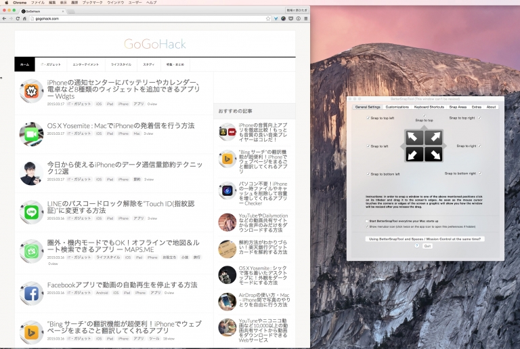The height and width of the screenshot is (349, 520).
Task: Click the ホーム navigation item on GoGoHack
Action: [x=24, y=64]
